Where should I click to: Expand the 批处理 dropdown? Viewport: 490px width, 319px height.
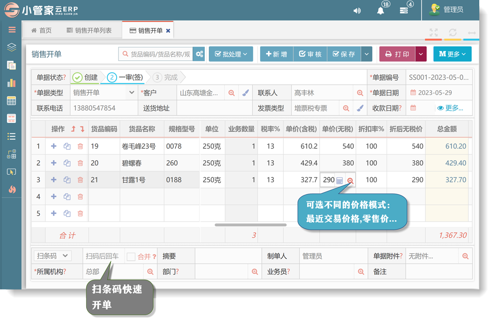pos(231,54)
